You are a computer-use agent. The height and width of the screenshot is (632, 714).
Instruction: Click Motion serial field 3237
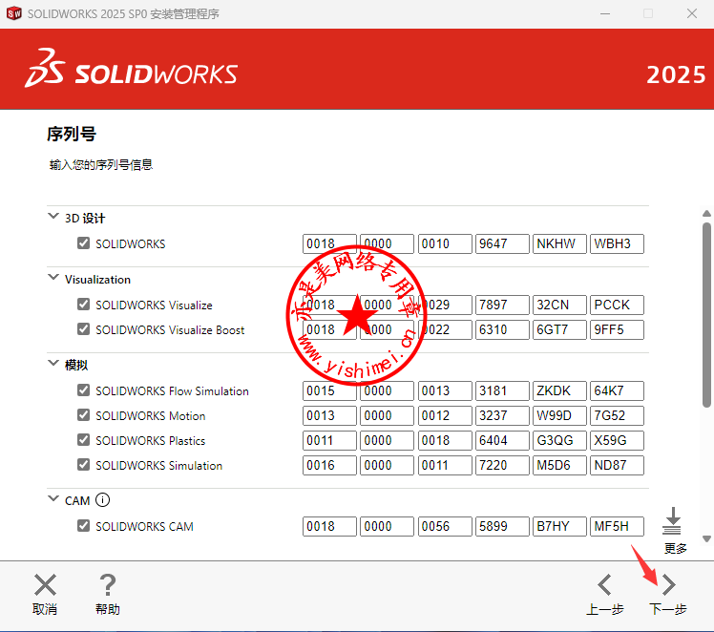click(502, 415)
